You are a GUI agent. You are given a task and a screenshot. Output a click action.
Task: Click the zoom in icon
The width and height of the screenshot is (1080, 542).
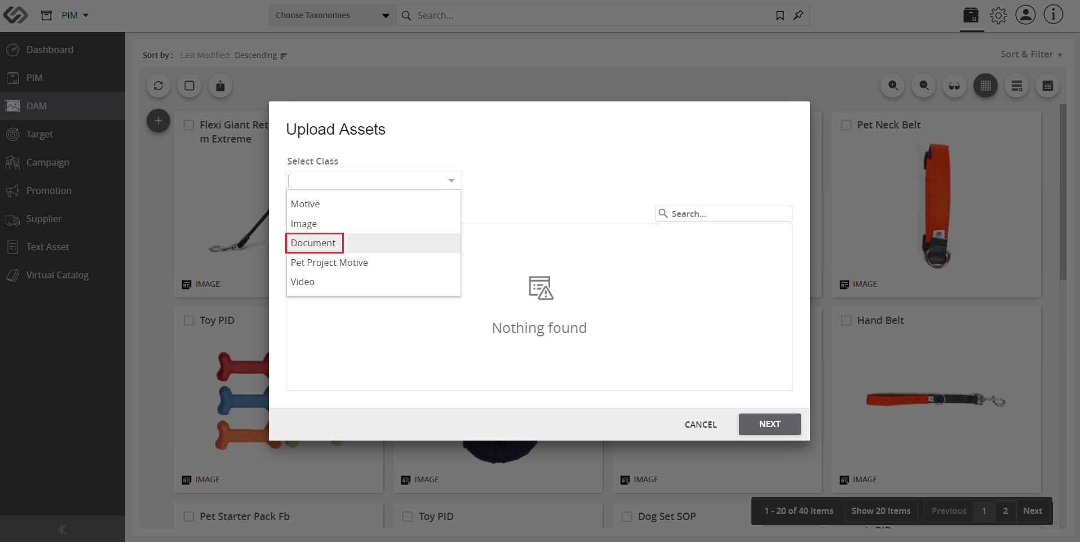coord(893,86)
